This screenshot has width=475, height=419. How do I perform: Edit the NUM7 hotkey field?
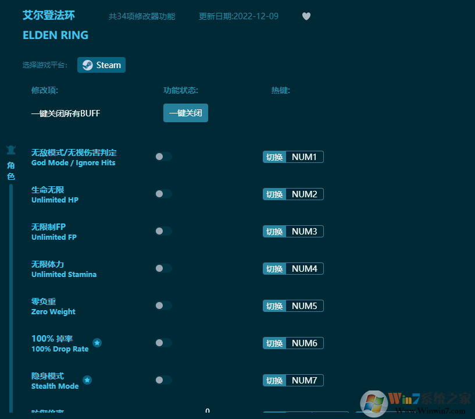click(x=305, y=381)
